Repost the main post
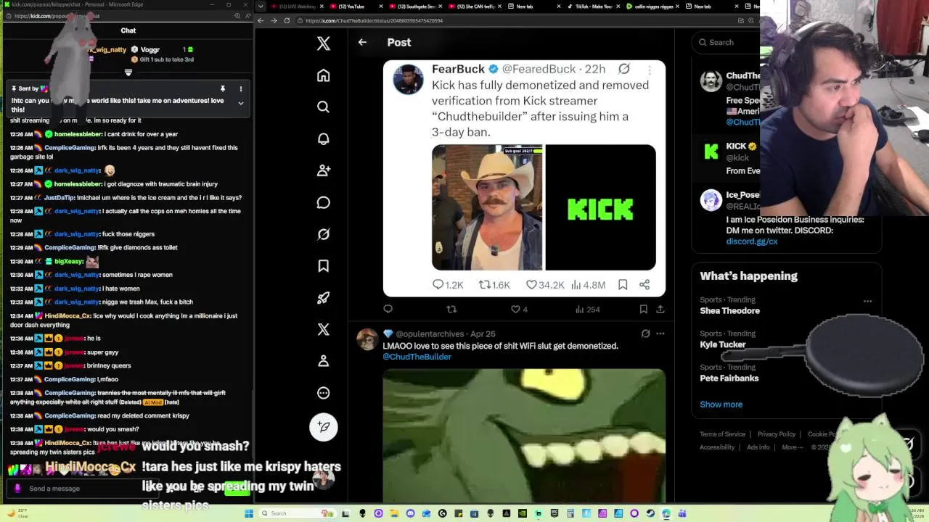Screen dimensions: 929x522 pyautogui.click(x=451, y=309)
